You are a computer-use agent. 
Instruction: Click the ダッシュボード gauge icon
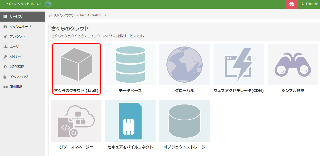(5, 27)
